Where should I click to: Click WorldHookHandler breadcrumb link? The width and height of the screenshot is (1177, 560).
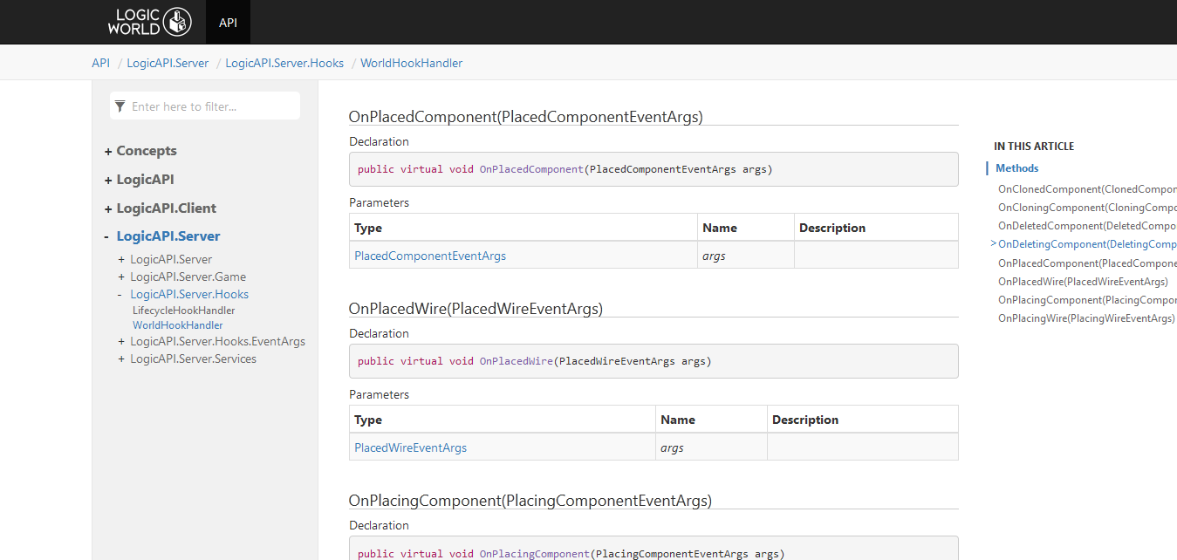[x=412, y=63]
